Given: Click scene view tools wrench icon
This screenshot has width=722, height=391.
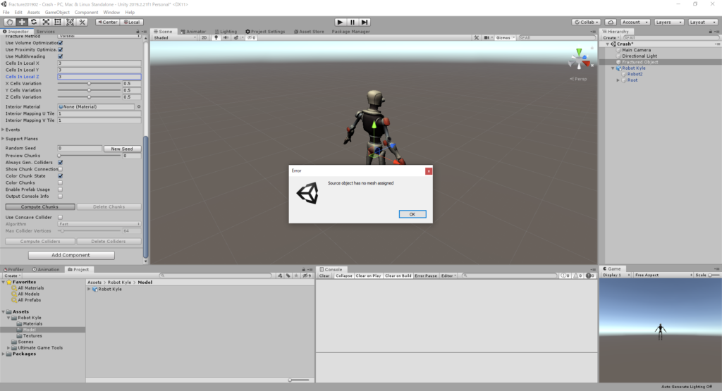Looking at the screenshot, I should click(x=476, y=38).
